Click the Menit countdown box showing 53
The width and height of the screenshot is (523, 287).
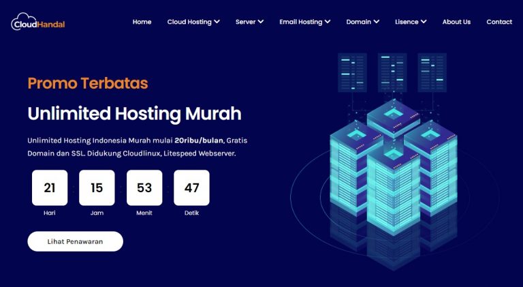pyautogui.click(x=144, y=187)
